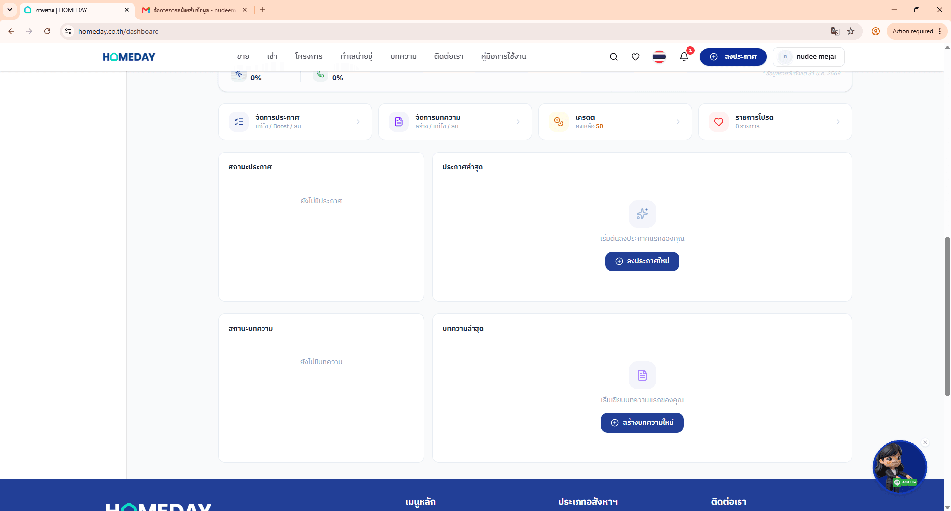
Task: Bookmark this page with the star icon
Action: tap(851, 31)
